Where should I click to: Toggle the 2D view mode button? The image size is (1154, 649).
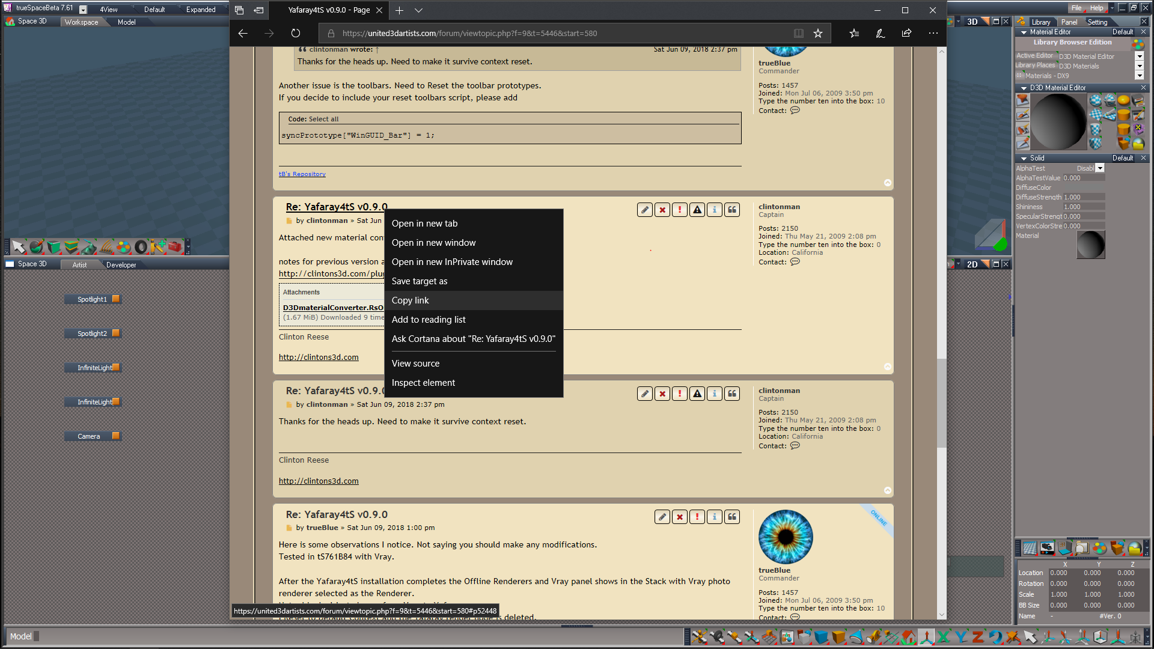(972, 264)
